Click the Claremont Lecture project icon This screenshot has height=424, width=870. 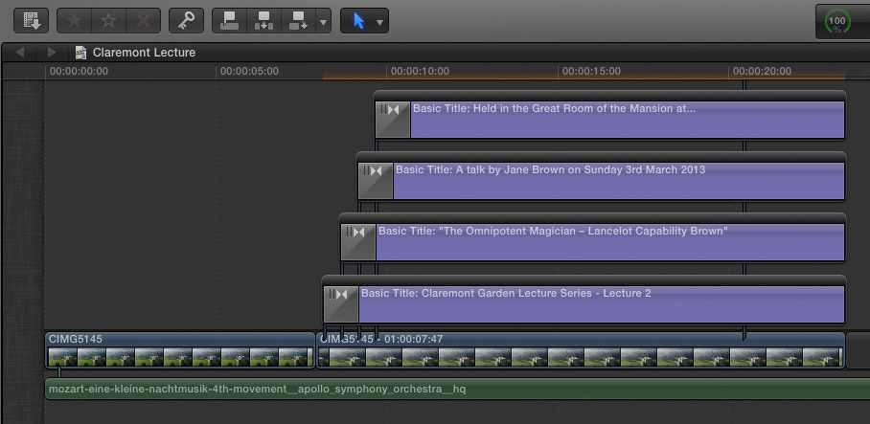[81, 52]
